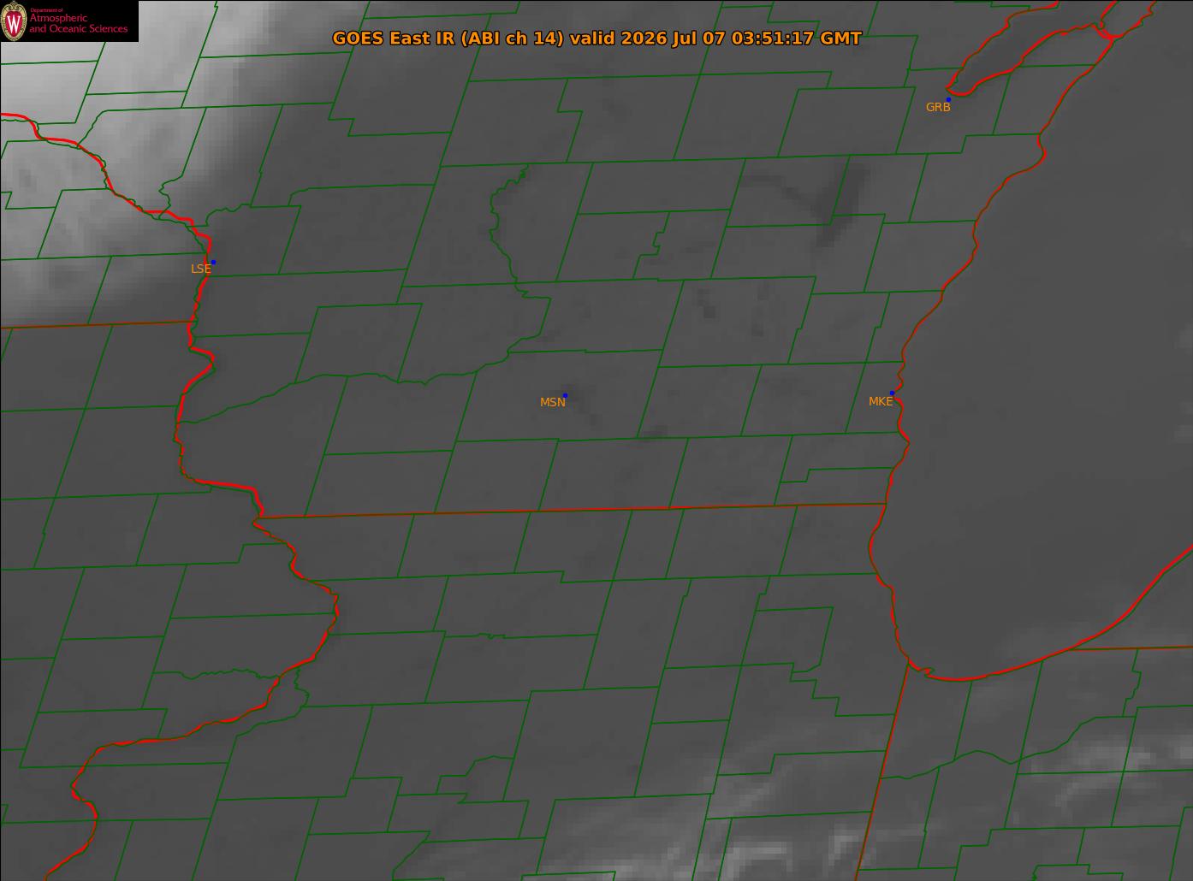Image resolution: width=1193 pixels, height=881 pixels.
Task: Select the blue station dot at MSN
Action: coord(565,395)
